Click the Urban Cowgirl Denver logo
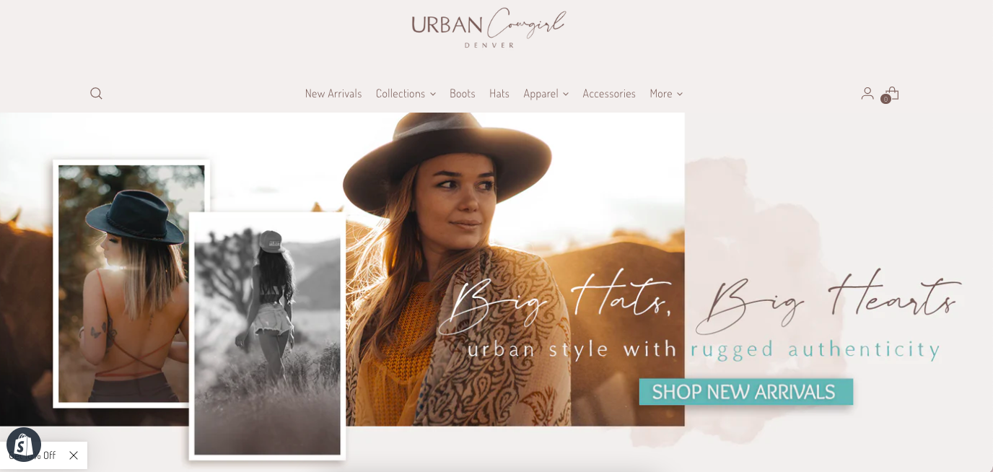This screenshot has width=993, height=472. [489, 28]
